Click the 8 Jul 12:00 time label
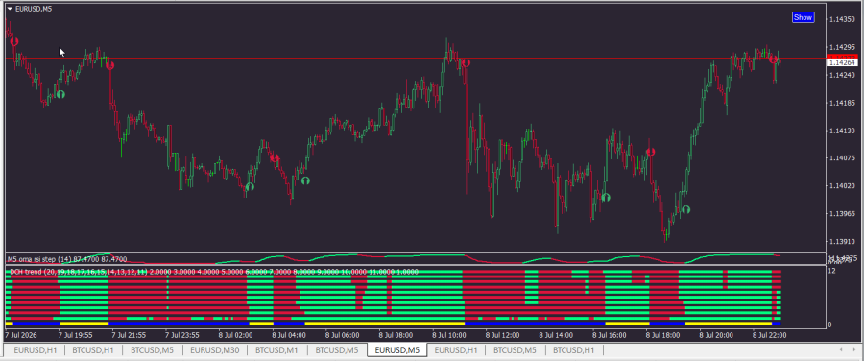Viewport: 864px width, 361px height. tap(502, 335)
